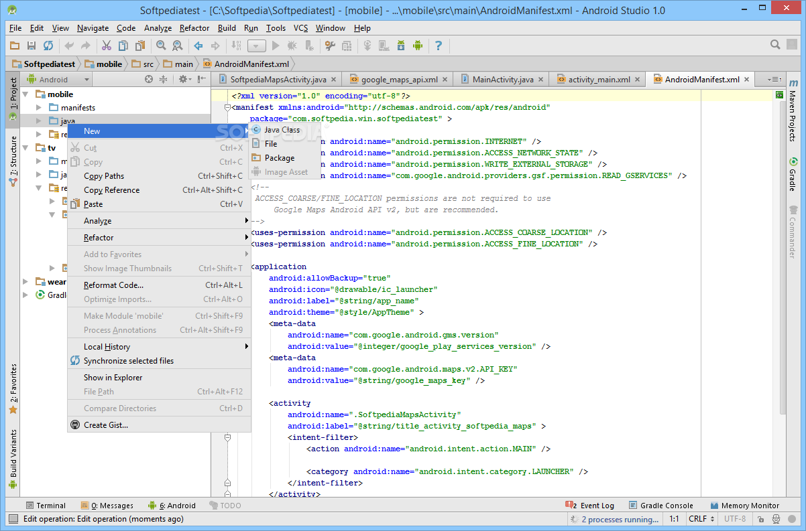806x531 pixels.
Task: Click Collapse All icon in Project panel
Action: pos(163,79)
